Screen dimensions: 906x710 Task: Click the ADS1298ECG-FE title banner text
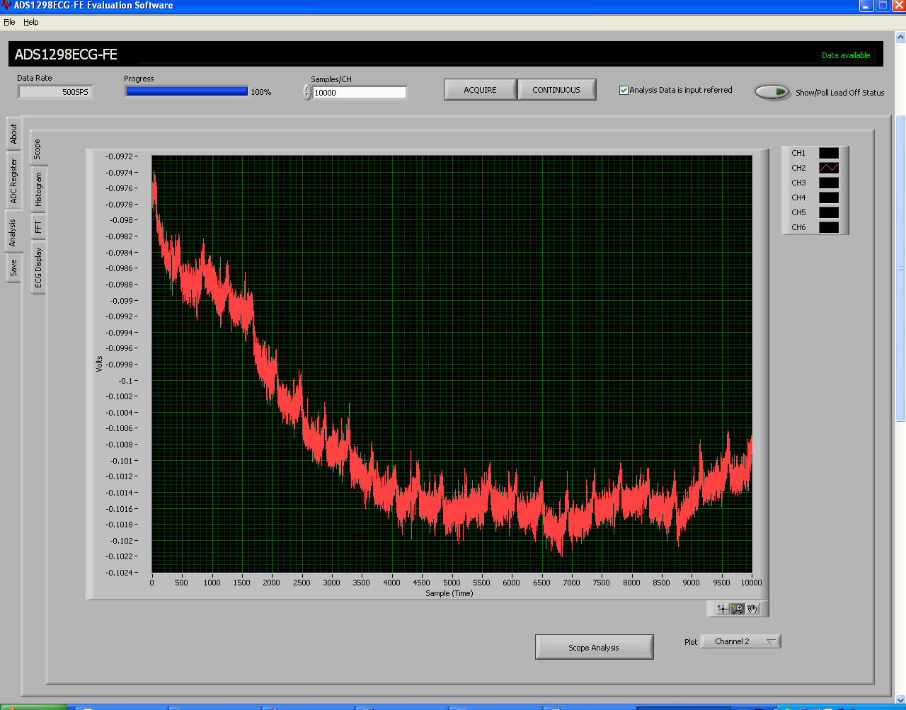coord(66,55)
